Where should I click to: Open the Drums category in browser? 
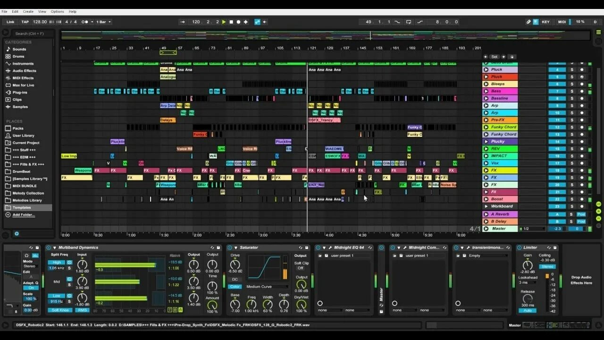[18, 56]
